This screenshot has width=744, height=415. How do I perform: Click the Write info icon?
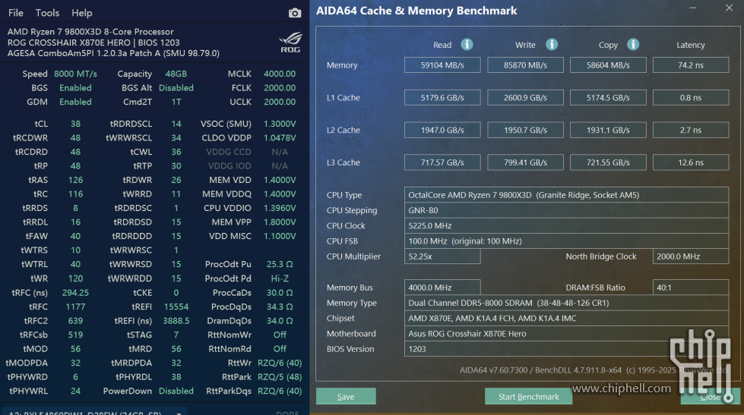coord(552,45)
